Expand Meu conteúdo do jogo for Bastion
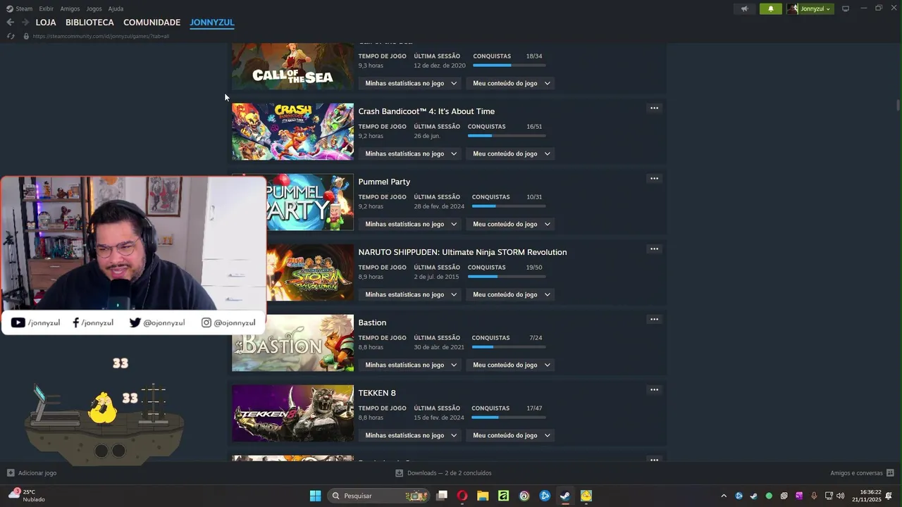Image resolution: width=902 pixels, height=507 pixels. (x=511, y=365)
